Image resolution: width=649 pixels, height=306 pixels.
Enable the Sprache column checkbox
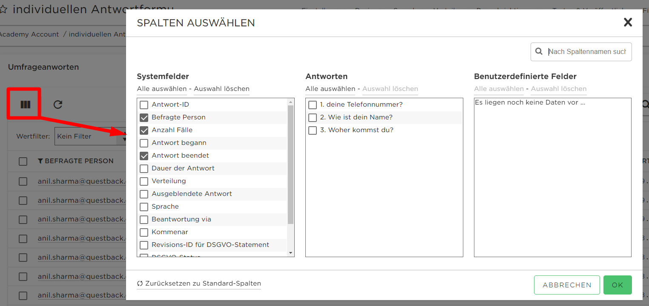pos(144,207)
